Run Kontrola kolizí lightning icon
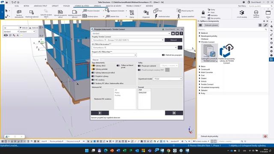Screen dimensions: 274x154 [156, 16]
